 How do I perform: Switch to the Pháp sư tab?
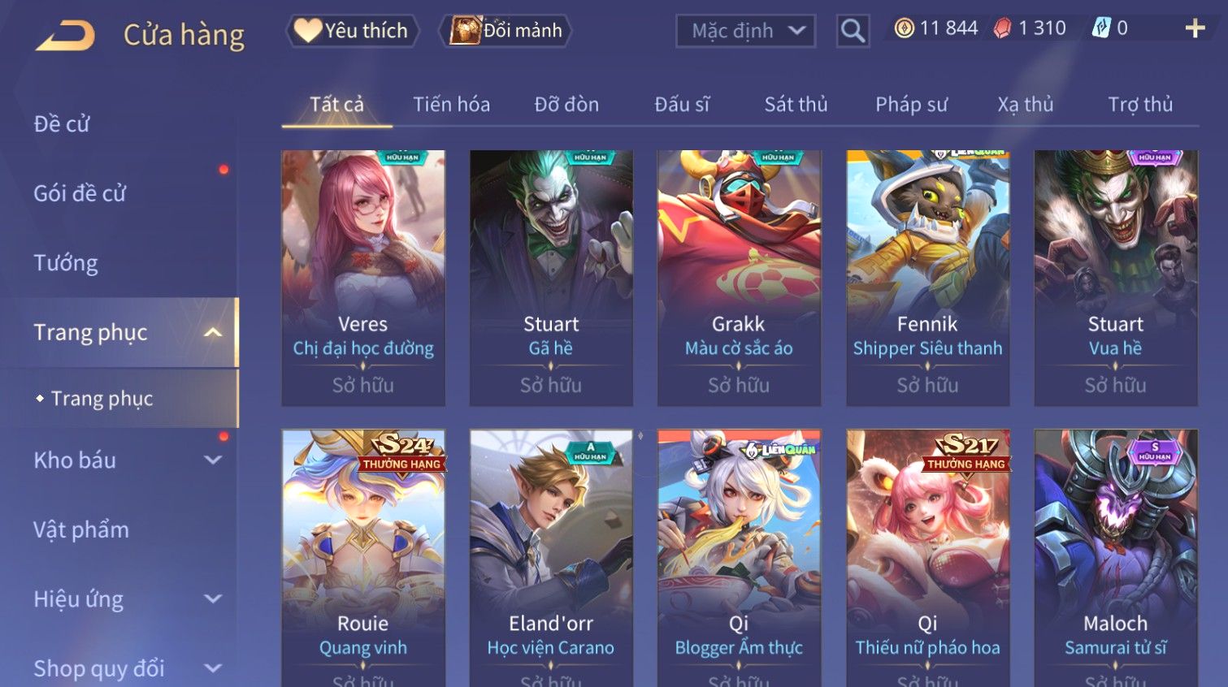(911, 105)
